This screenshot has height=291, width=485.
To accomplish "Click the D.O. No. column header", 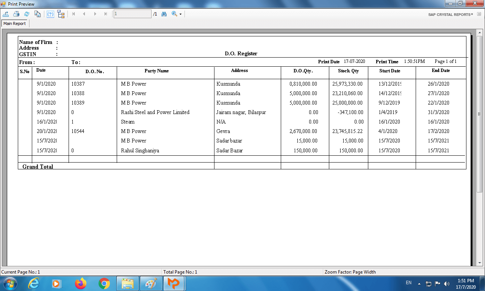I will point(95,71).
